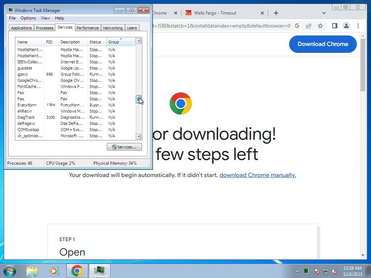
Task: Click the Chrome logo on the page
Action: 181,104
